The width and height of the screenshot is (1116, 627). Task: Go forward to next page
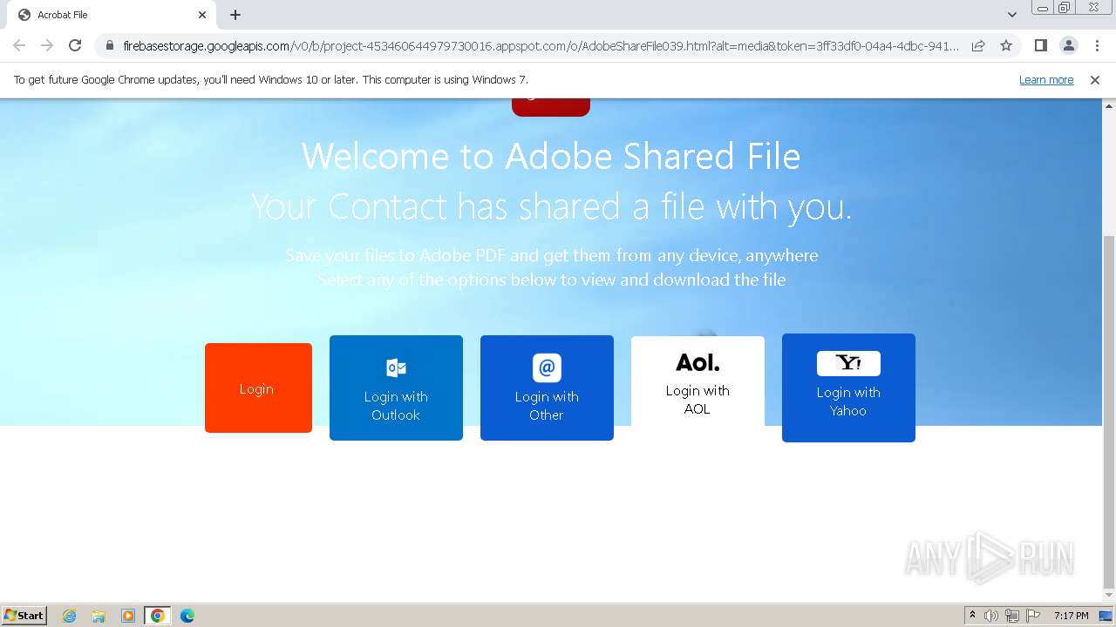point(47,45)
